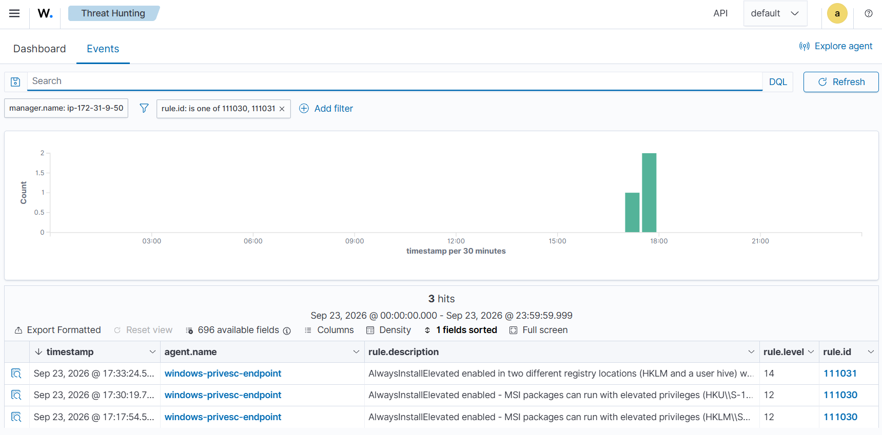Open the hamburger navigation menu
This screenshot has height=435, width=882.
pos(14,13)
